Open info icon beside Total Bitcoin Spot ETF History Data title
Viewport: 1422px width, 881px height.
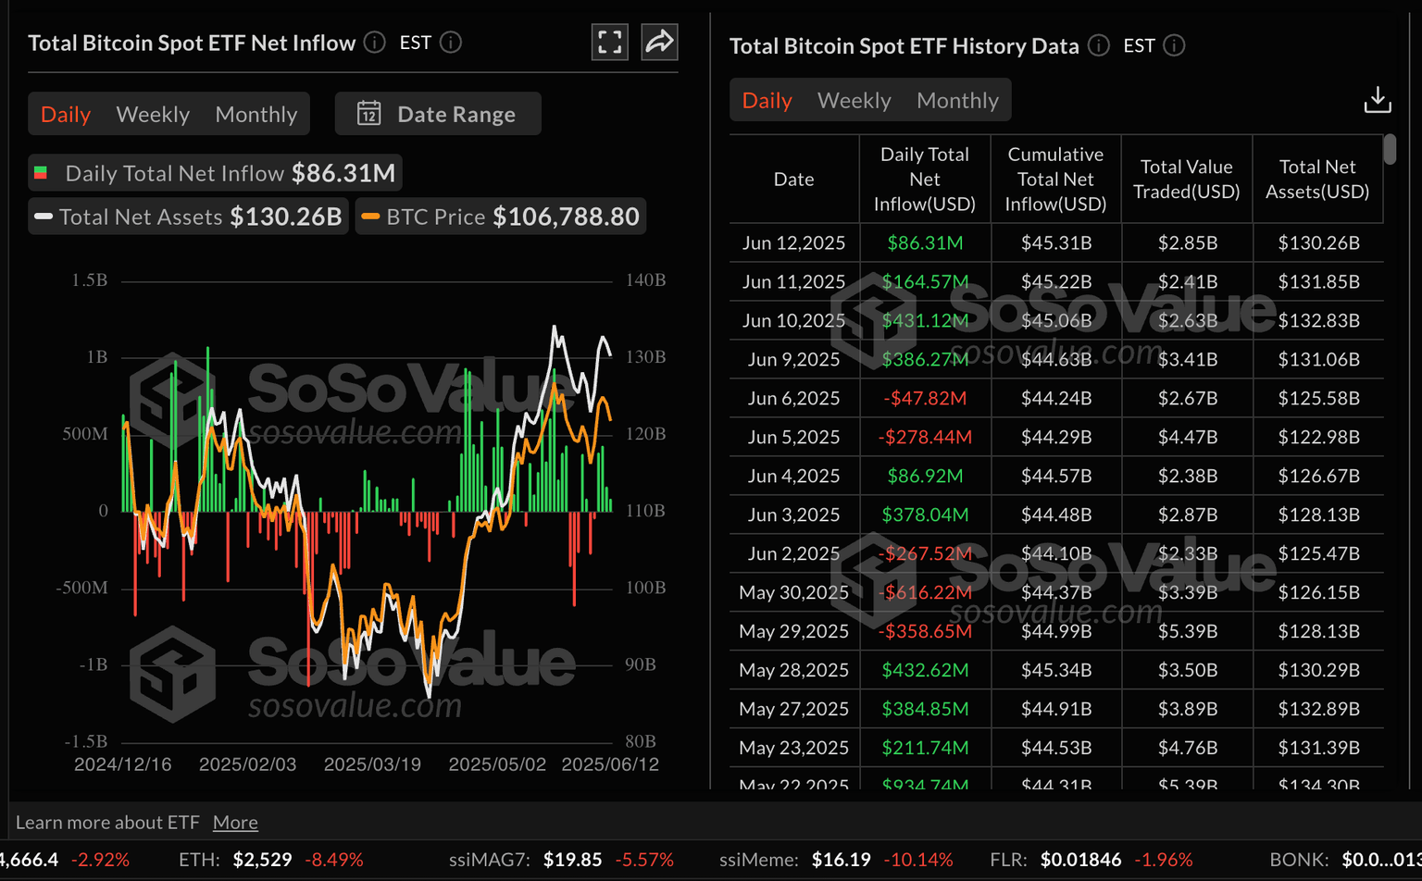pyautogui.click(x=1099, y=45)
